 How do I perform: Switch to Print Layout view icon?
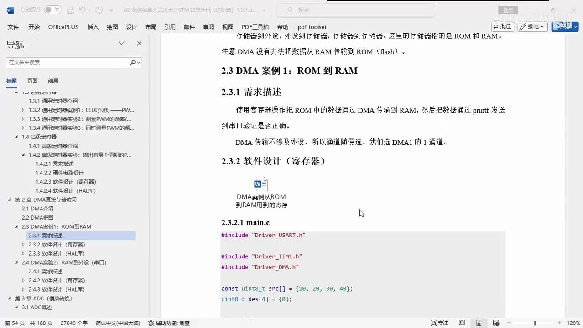(x=479, y=323)
